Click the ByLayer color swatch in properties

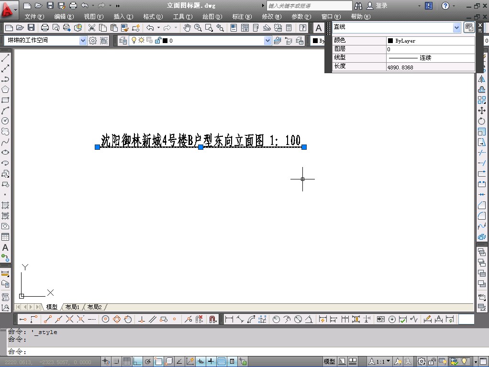pyautogui.click(x=390, y=41)
